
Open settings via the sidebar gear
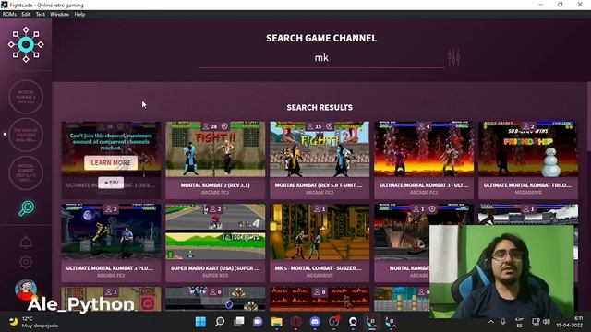click(26, 262)
